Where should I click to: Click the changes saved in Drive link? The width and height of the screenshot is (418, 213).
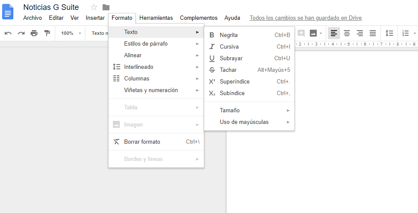306,18
